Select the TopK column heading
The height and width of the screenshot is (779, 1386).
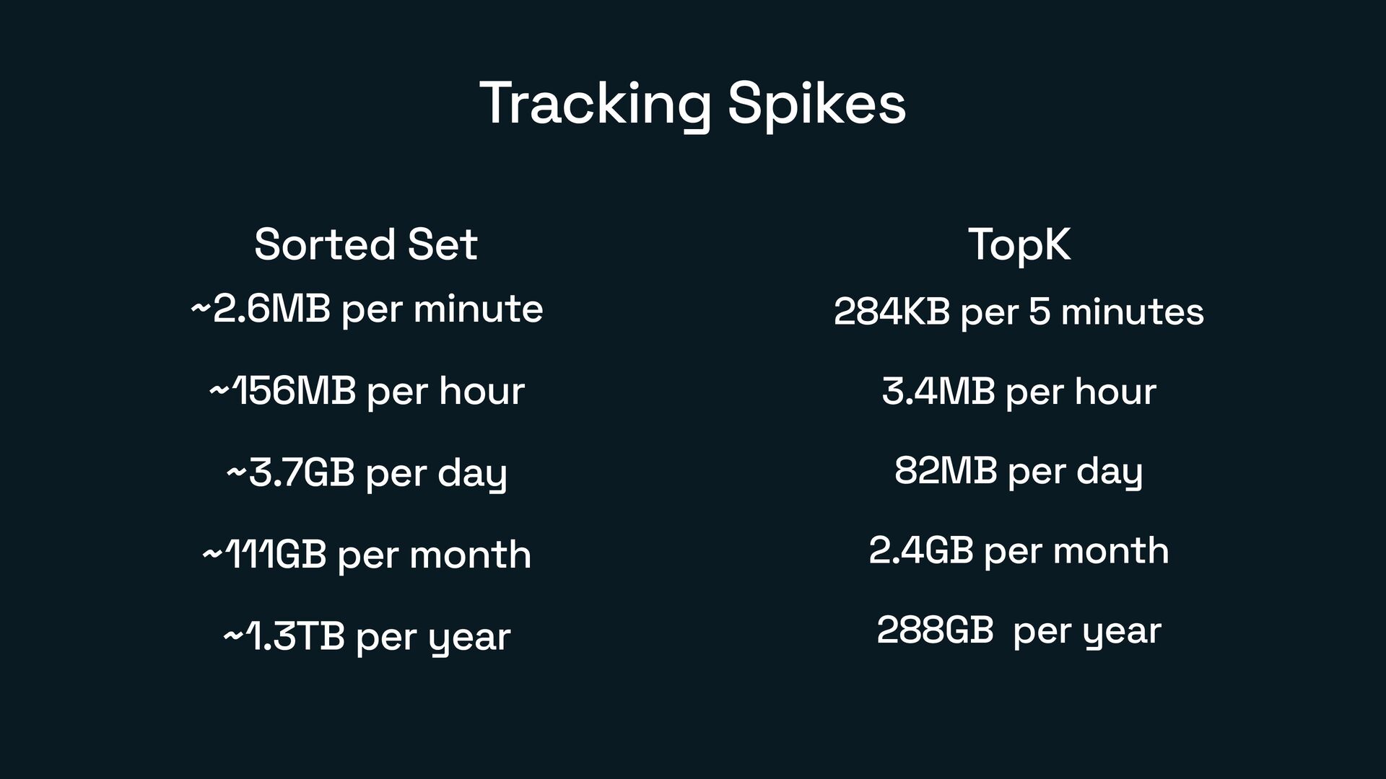1019,245
